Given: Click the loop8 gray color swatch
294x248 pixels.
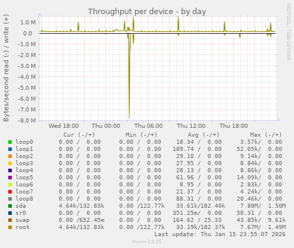Looking at the screenshot, I should pos(10,199).
